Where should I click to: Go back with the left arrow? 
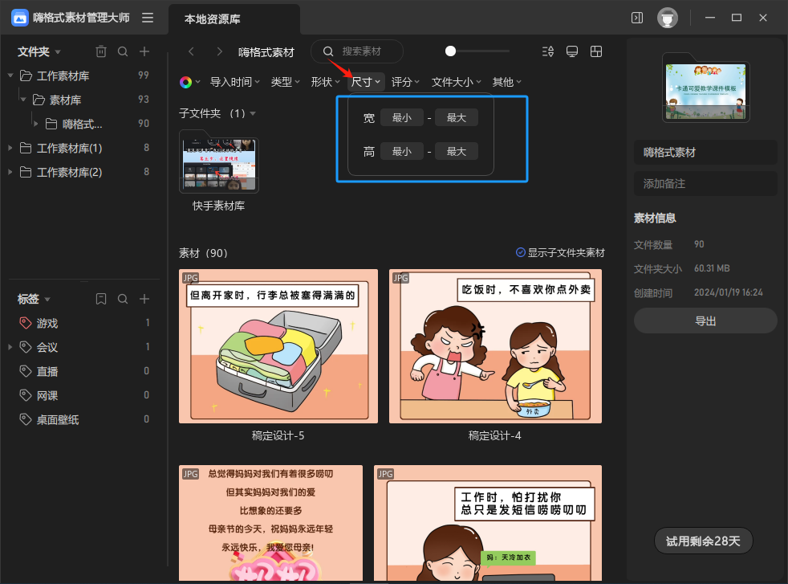click(x=191, y=51)
